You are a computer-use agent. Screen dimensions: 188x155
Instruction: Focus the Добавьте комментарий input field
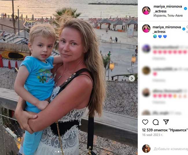pos(171,149)
